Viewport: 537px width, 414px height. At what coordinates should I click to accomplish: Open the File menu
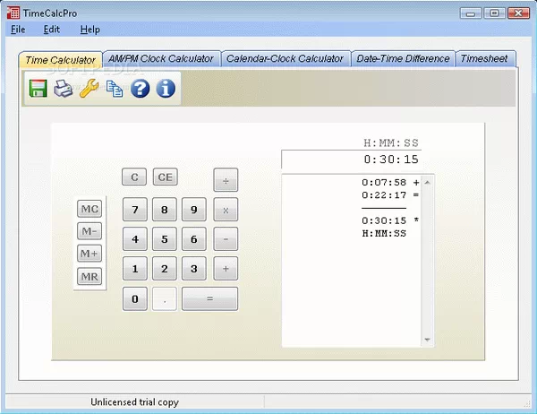[x=18, y=30]
